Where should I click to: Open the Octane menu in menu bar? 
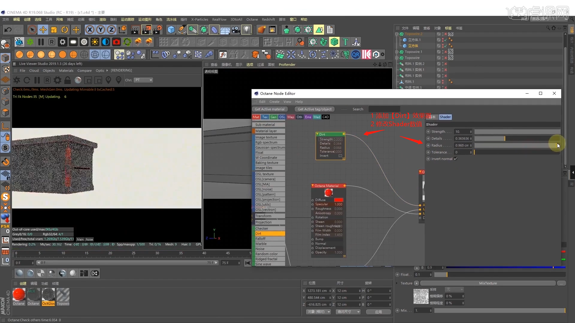[252, 19]
